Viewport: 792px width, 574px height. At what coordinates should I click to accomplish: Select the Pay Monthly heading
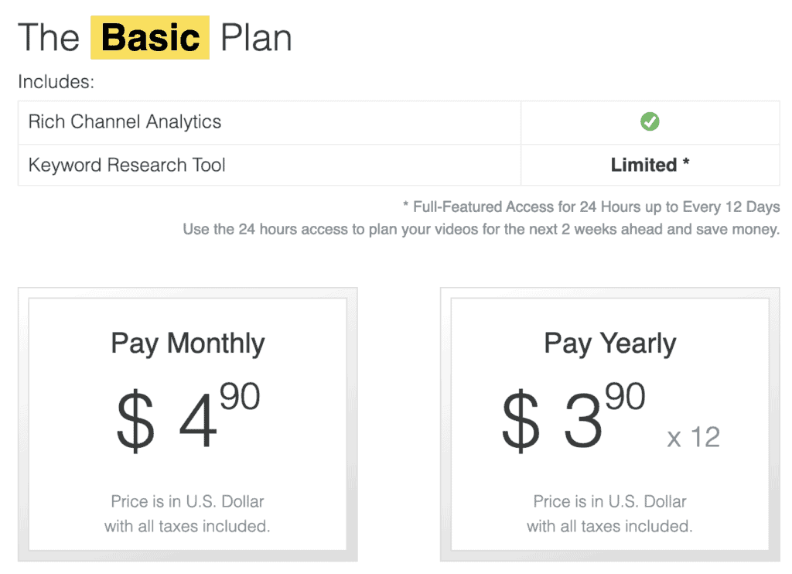pyautogui.click(x=187, y=343)
